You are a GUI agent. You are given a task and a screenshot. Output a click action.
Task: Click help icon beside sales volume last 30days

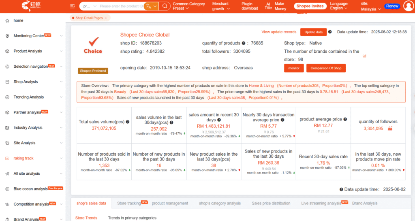point(171,122)
